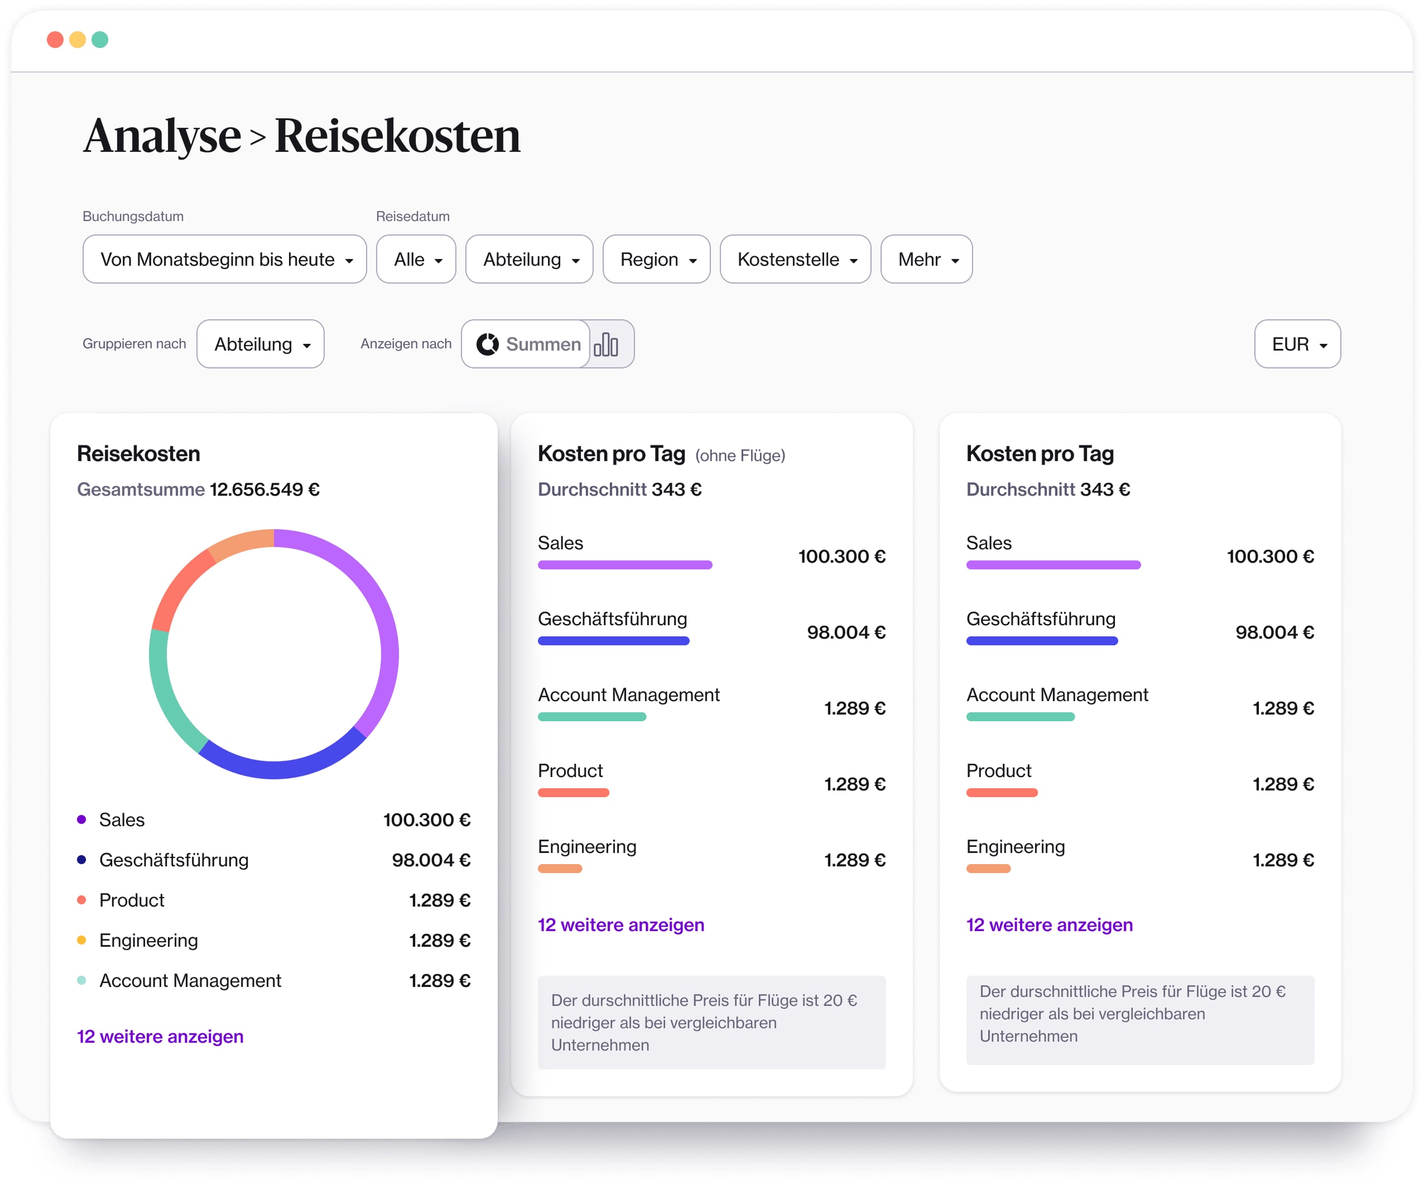The width and height of the screenshot is (1424, 1189).
Task: Click yellow Engineering legend dot
Action: 81,940
